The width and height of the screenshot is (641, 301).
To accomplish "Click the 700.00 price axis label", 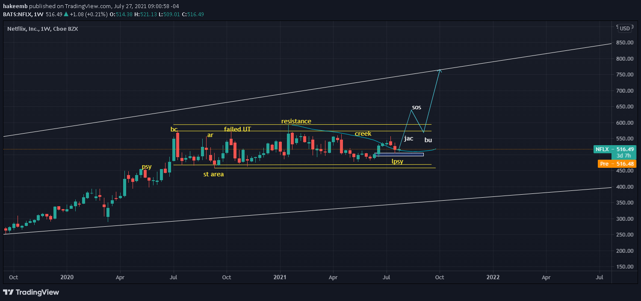I will (625, 91).
